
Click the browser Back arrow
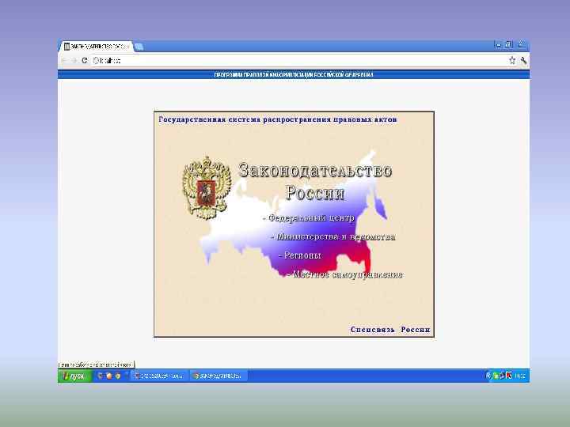(x=64, y=61)
